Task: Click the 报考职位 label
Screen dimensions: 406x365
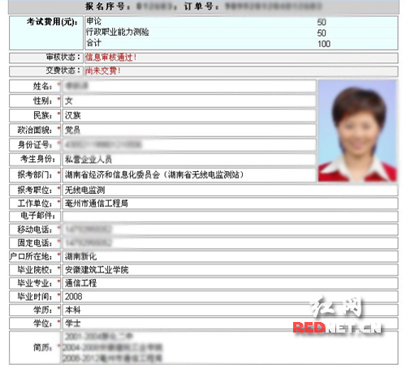Action: coord(35,190)
